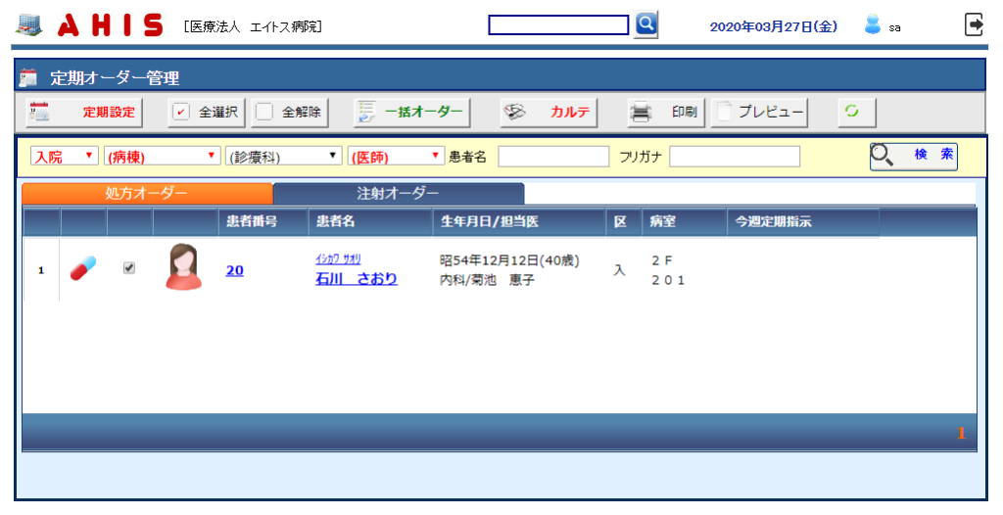
Task: Click into the 患者名 input field
Action: [x=553, y=157]
